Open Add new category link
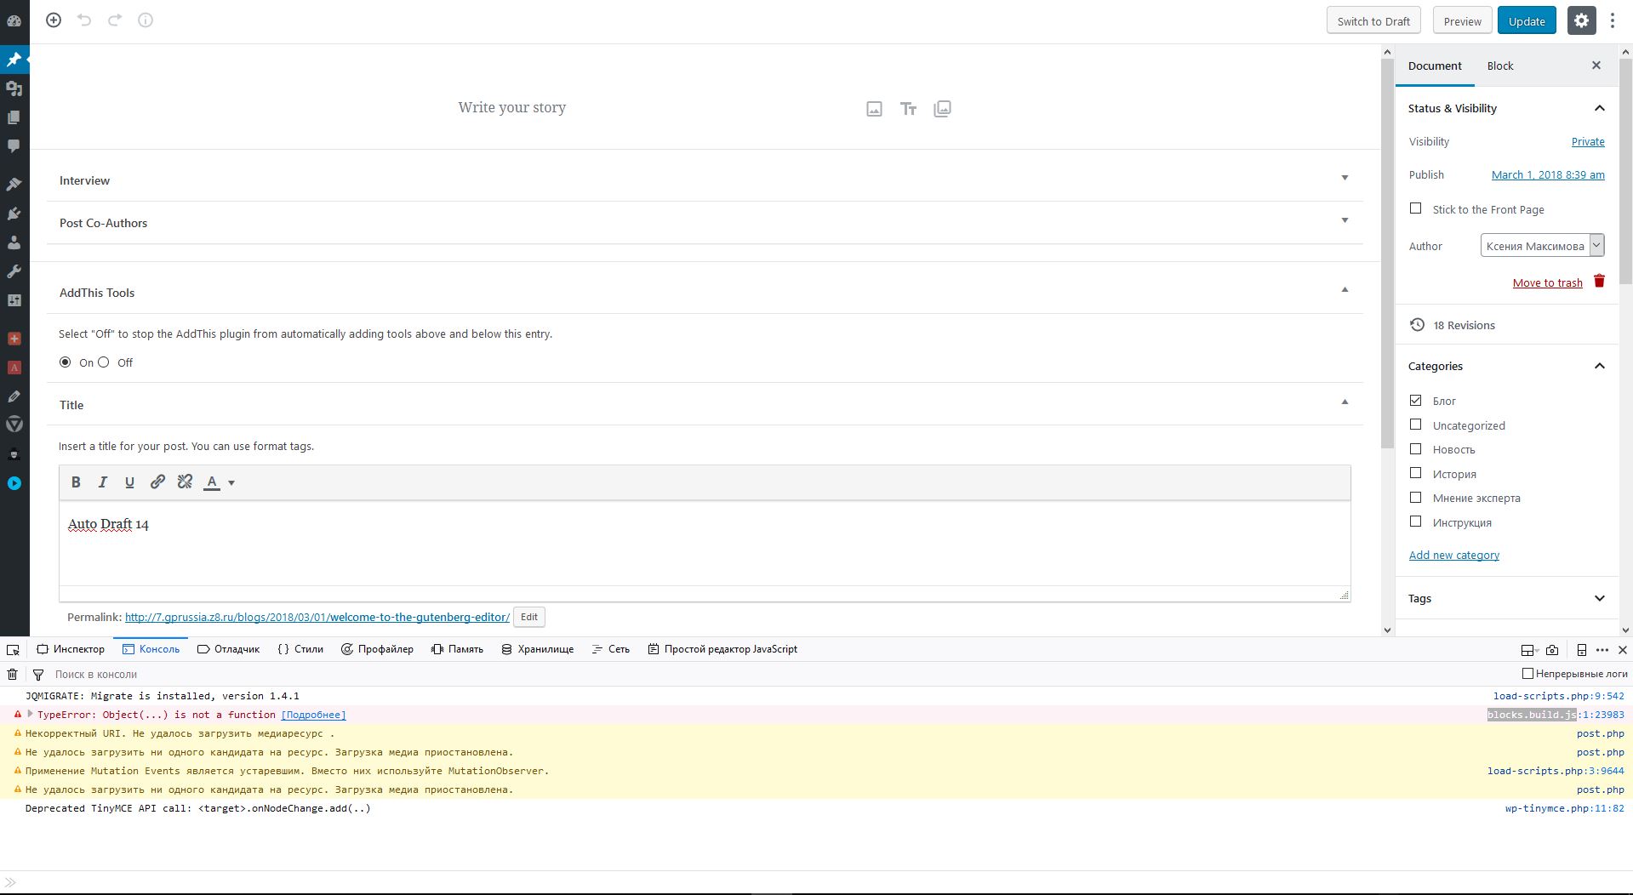The height and width of the screenshot is (895, 1633). (x=1454, y=556)
